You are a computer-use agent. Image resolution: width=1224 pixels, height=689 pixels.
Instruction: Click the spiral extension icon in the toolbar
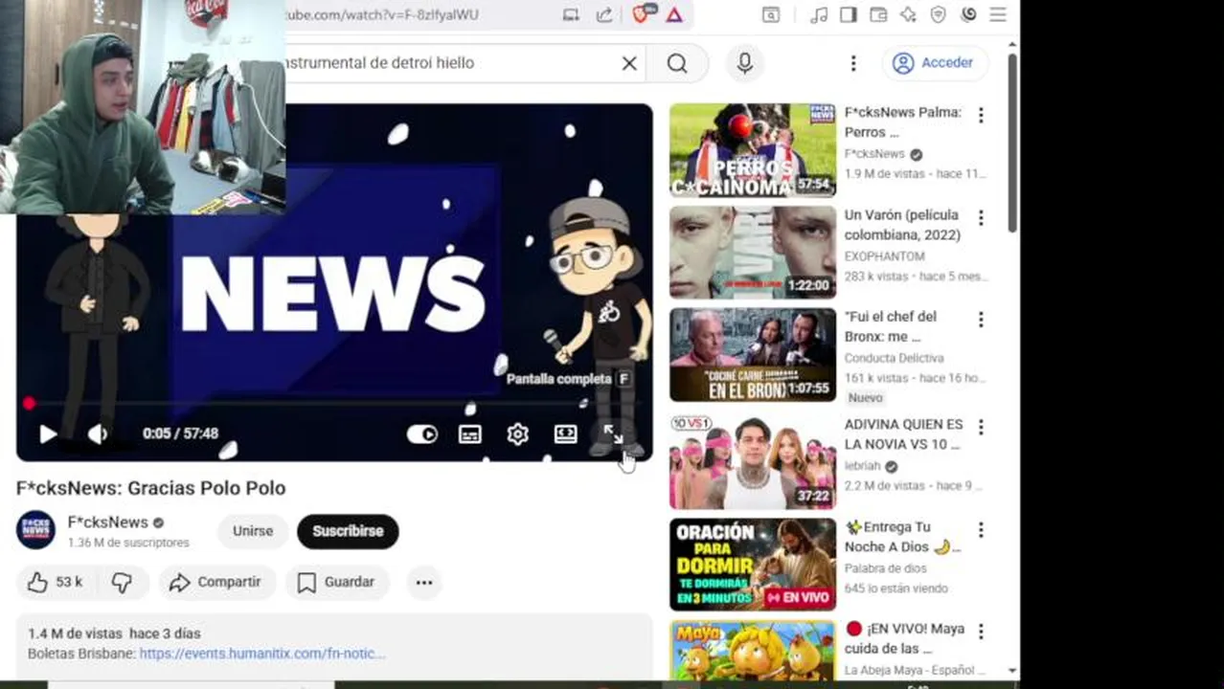(968, 14)
